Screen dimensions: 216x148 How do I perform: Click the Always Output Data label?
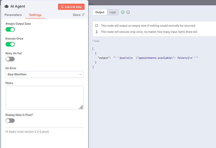tap(18, 24)
